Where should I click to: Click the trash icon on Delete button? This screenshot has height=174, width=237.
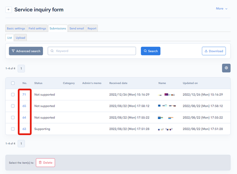coord(40,163)
